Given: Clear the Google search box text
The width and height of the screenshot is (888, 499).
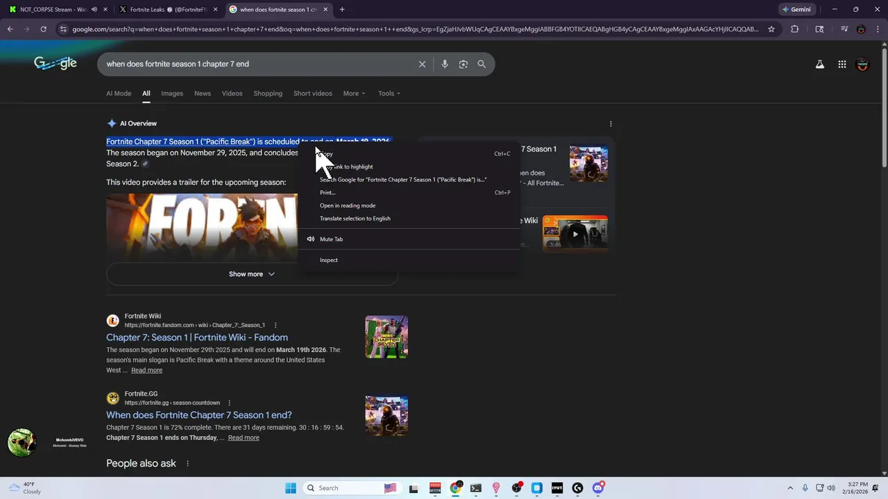Looking at the screenshot, I should pyautogui.click(x=422, y=64).
